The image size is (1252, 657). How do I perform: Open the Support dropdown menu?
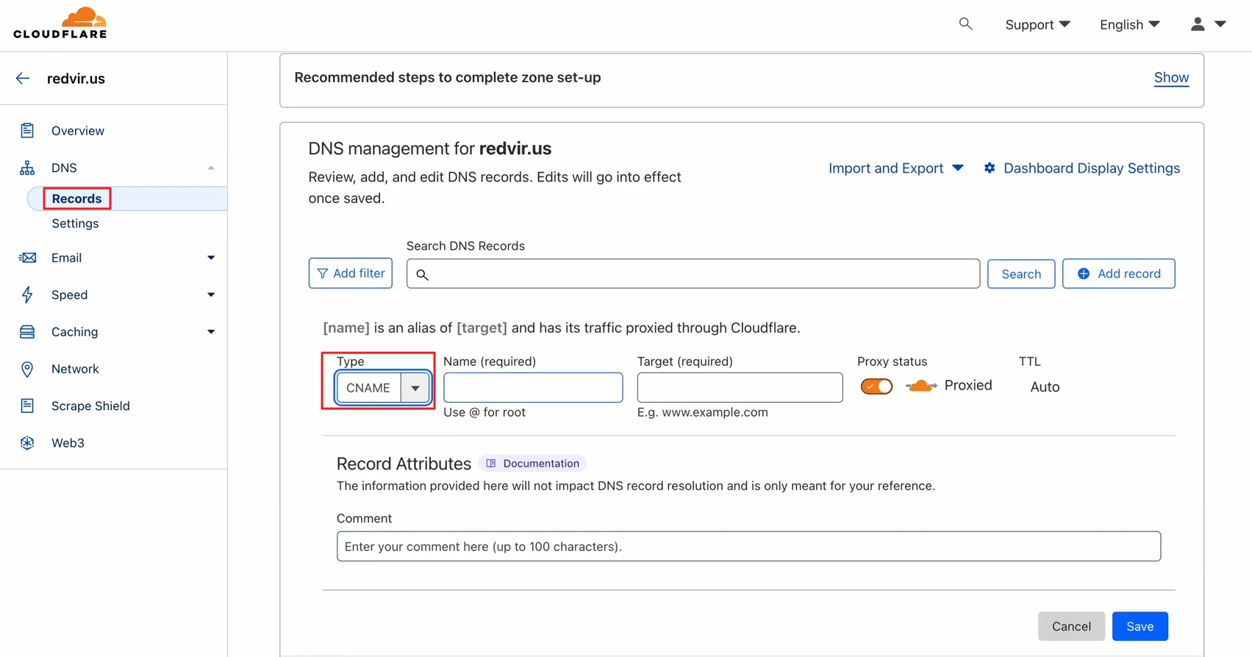point(1037,24)
